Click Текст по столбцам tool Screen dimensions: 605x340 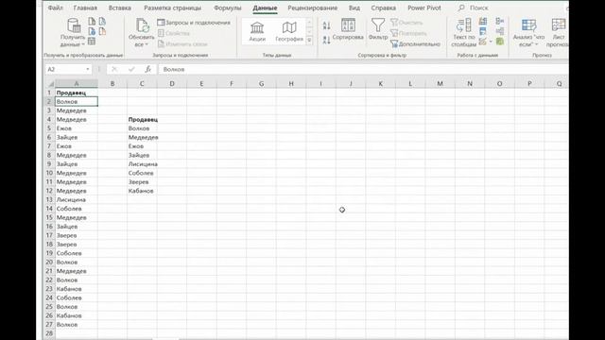coord(464,33)
